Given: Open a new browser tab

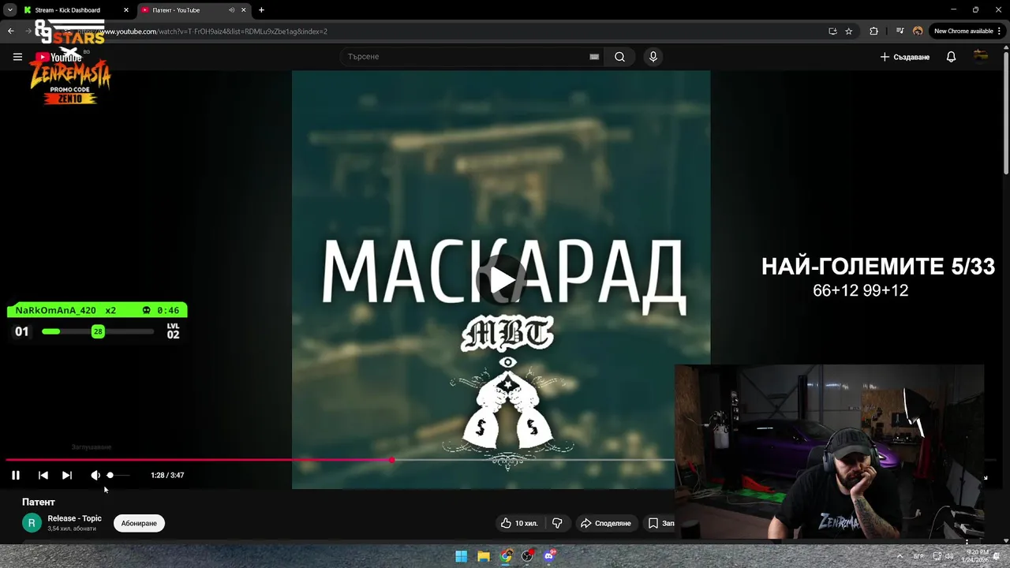Looking at the screenshot, I should pos(261,10).
